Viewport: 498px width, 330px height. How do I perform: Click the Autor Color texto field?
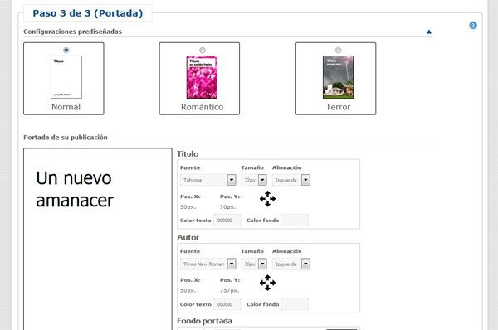227,304
